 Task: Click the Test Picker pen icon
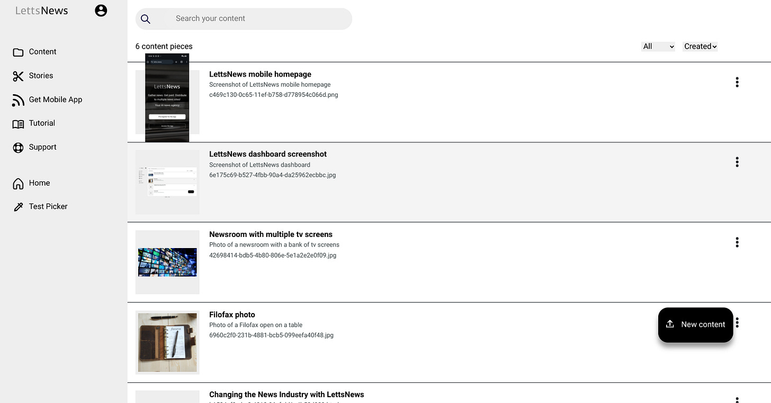19,206
